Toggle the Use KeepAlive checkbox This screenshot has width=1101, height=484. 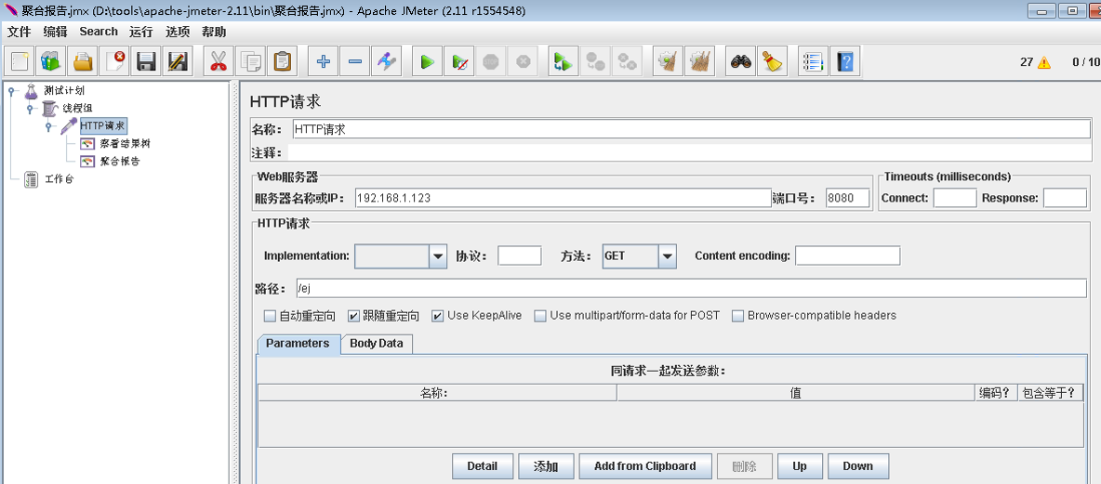(x=437, y=316)
